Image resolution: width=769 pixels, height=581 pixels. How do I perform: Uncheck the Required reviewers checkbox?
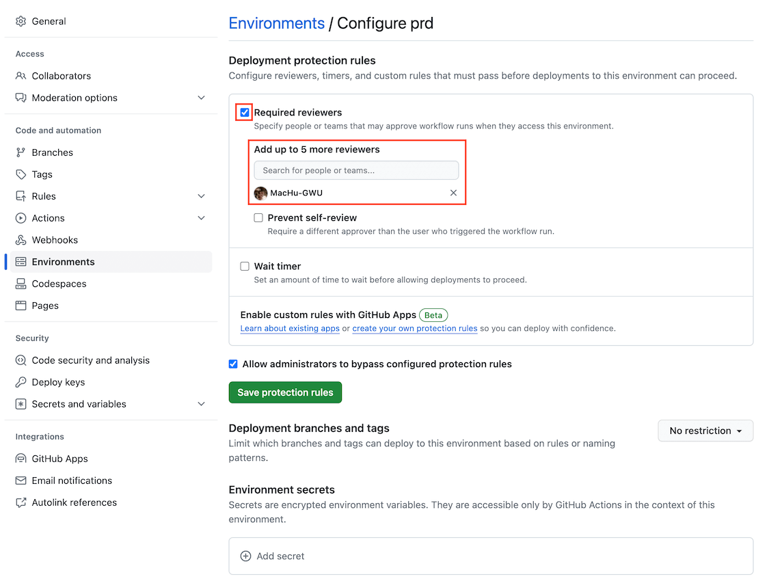pyautogui.click(x=245, y=112)
